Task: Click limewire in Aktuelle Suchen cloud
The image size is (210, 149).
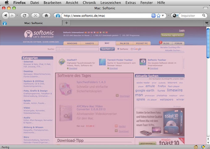Action: click(175, 90)
